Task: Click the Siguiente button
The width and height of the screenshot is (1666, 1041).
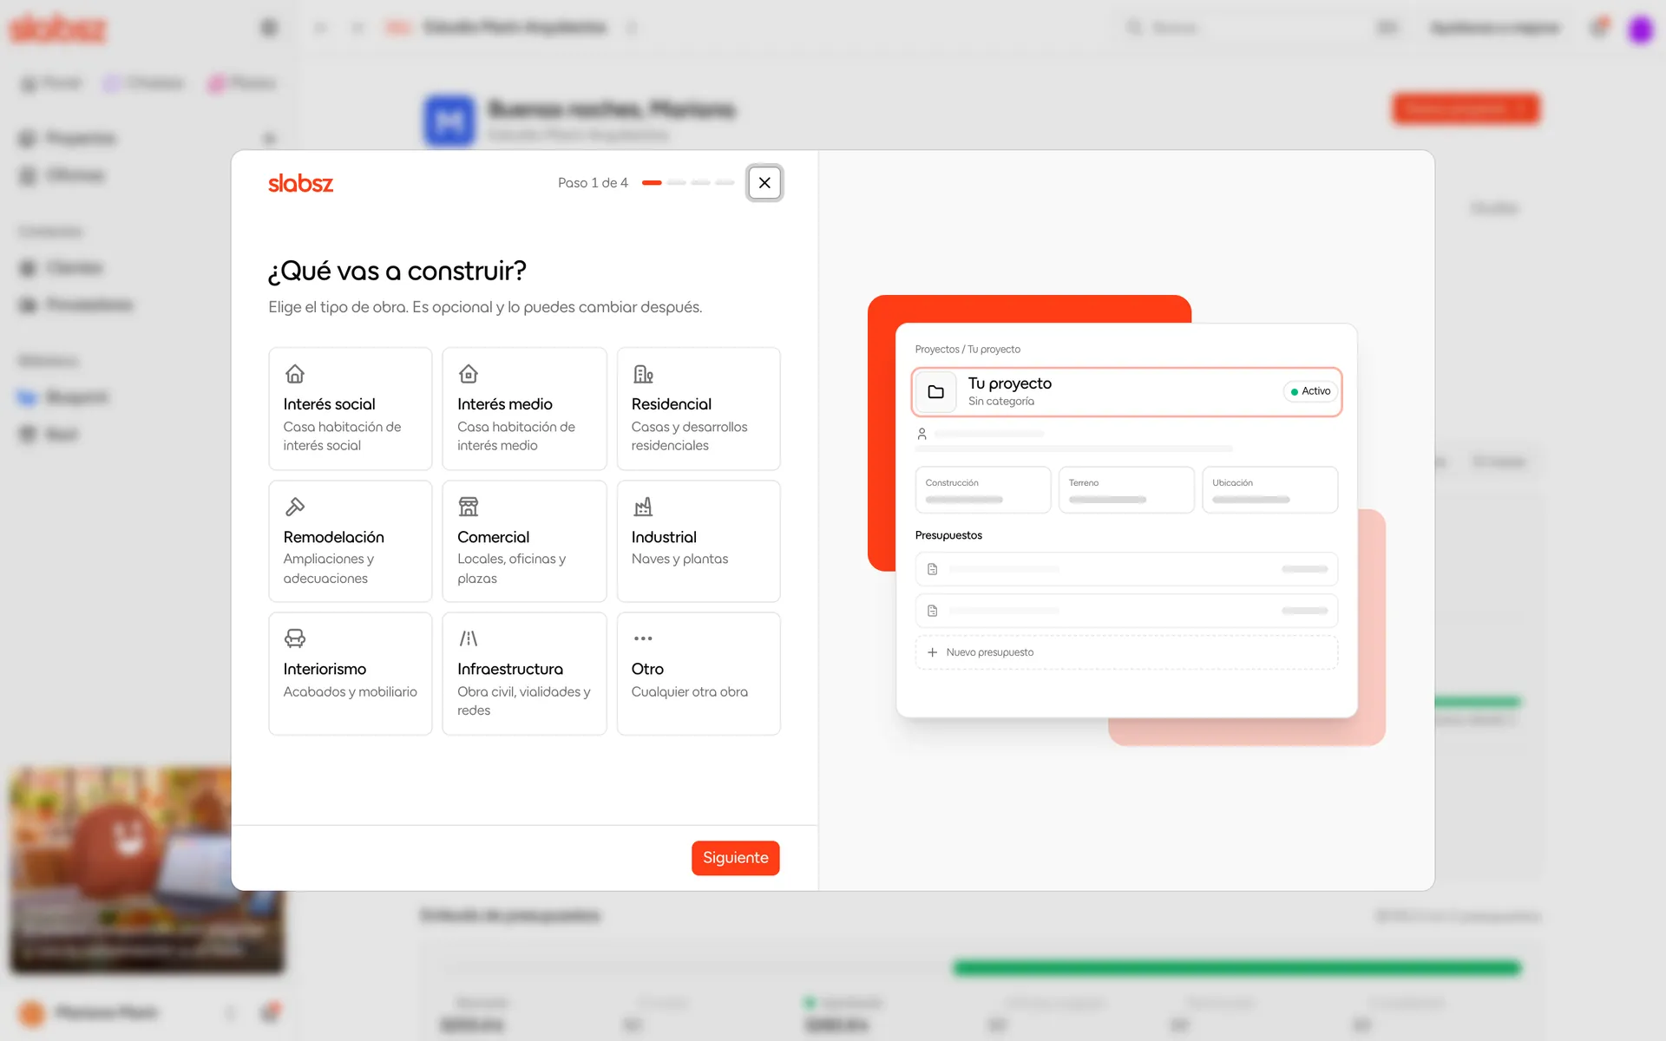Action: (x=735, y=858)
